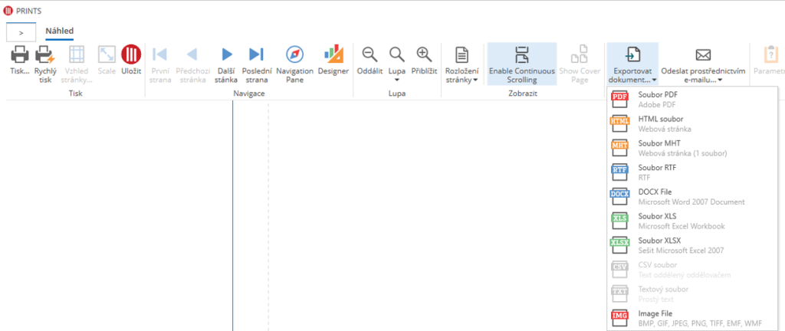
Task: Jump to Poslední strana last page
Action: click(x=256, y=55)
